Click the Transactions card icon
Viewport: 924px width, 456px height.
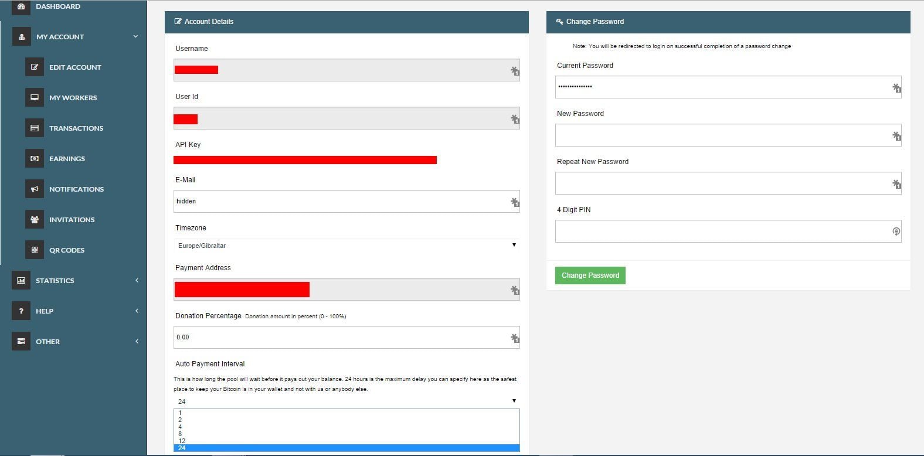[35, 128]
